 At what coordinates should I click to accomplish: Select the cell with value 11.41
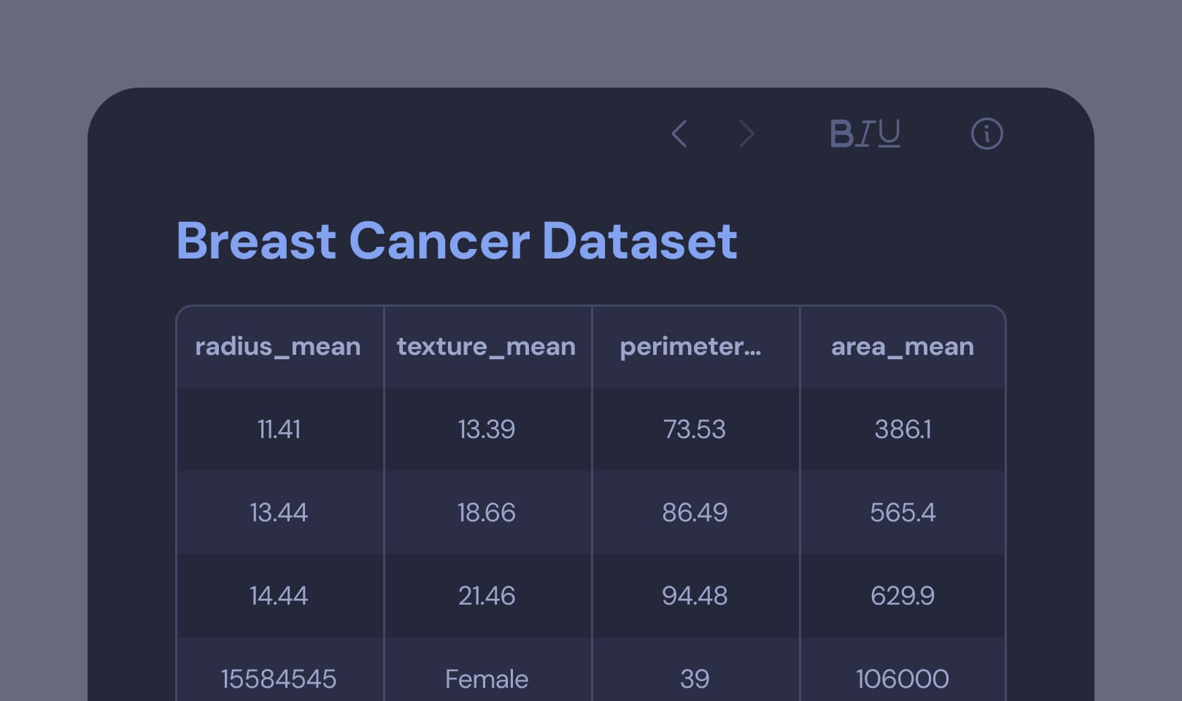[x=279, y=429]
